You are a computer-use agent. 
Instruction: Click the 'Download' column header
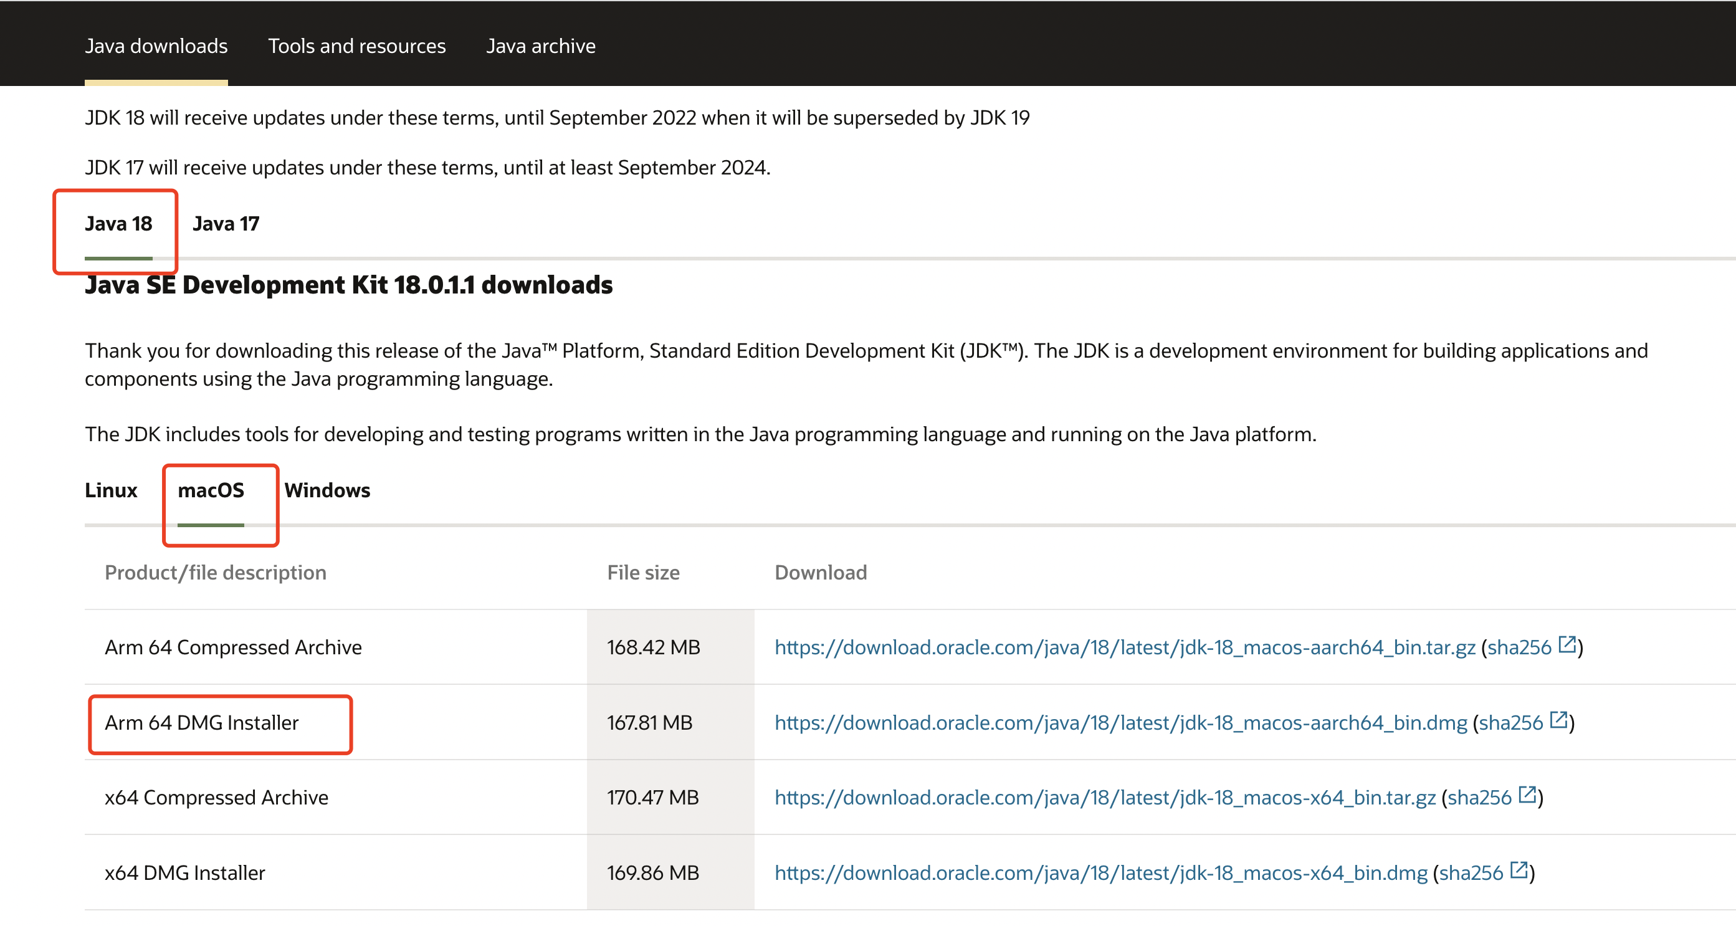820,572
